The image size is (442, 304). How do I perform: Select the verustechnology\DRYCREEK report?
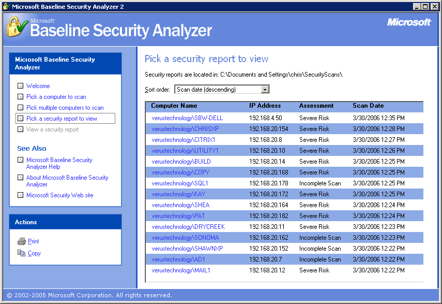point(188,227)
